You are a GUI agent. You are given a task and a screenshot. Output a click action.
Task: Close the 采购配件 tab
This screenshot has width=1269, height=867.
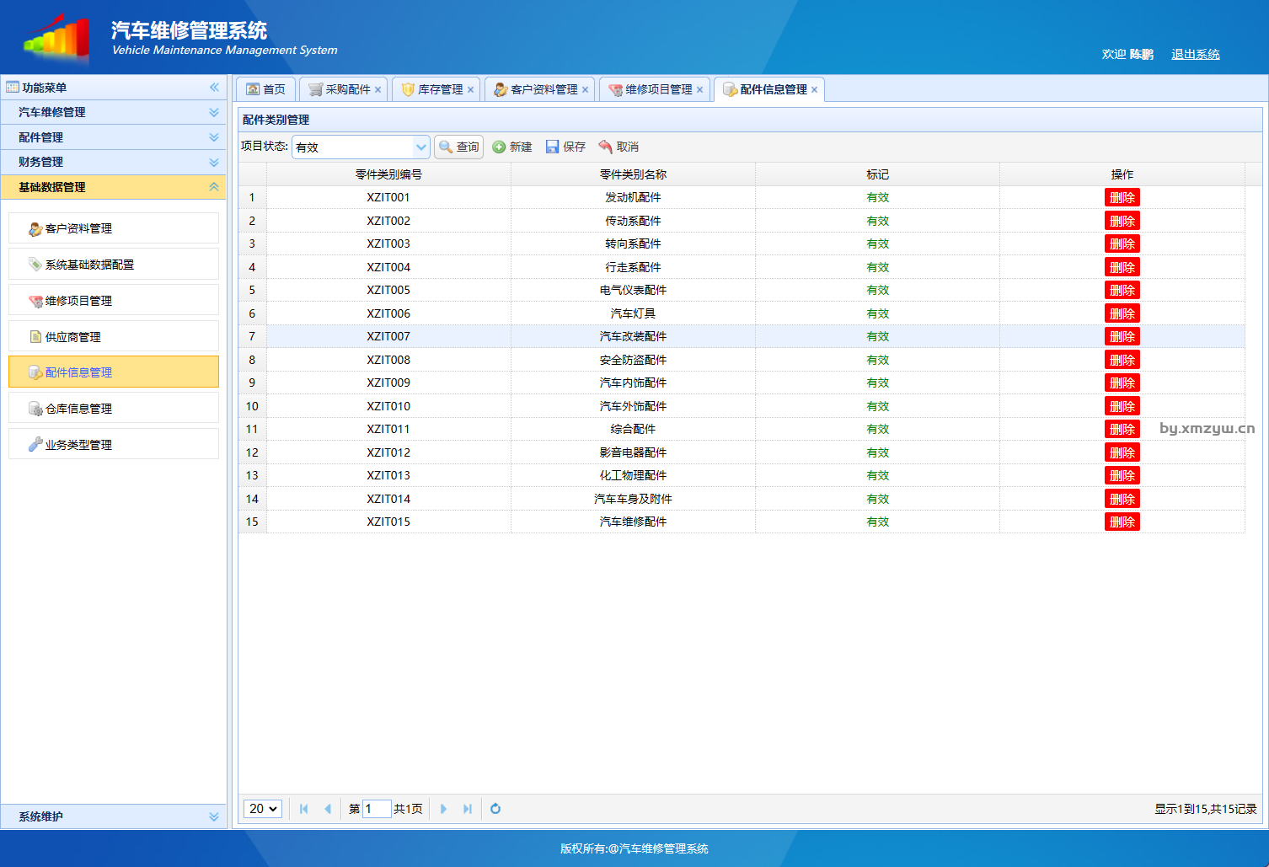[x=378, y=90]
